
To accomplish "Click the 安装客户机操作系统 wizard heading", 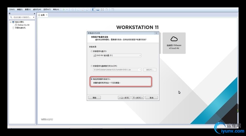I will [100, 37].
